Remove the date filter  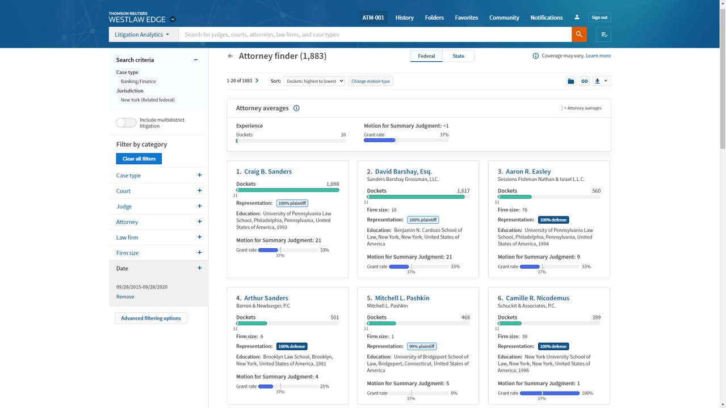click(125, 297)
